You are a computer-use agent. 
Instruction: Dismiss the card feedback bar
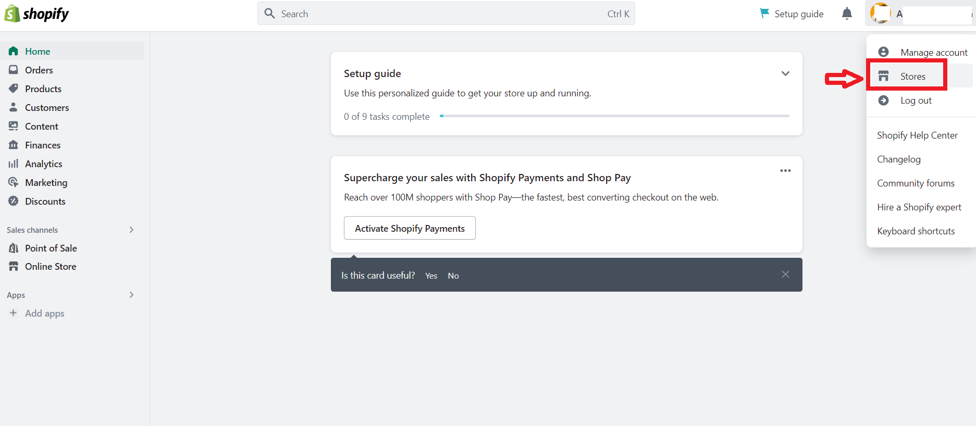coord(785,274)
